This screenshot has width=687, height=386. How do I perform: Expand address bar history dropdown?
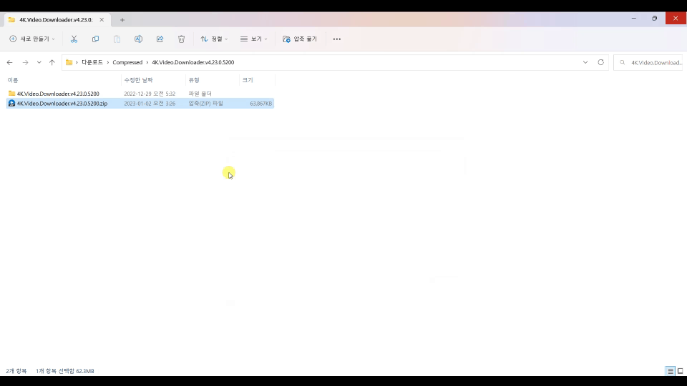point(585,62)
